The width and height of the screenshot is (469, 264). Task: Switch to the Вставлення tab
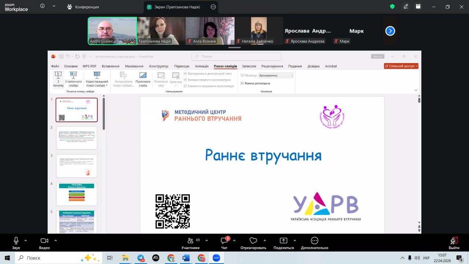coord(110,66)
